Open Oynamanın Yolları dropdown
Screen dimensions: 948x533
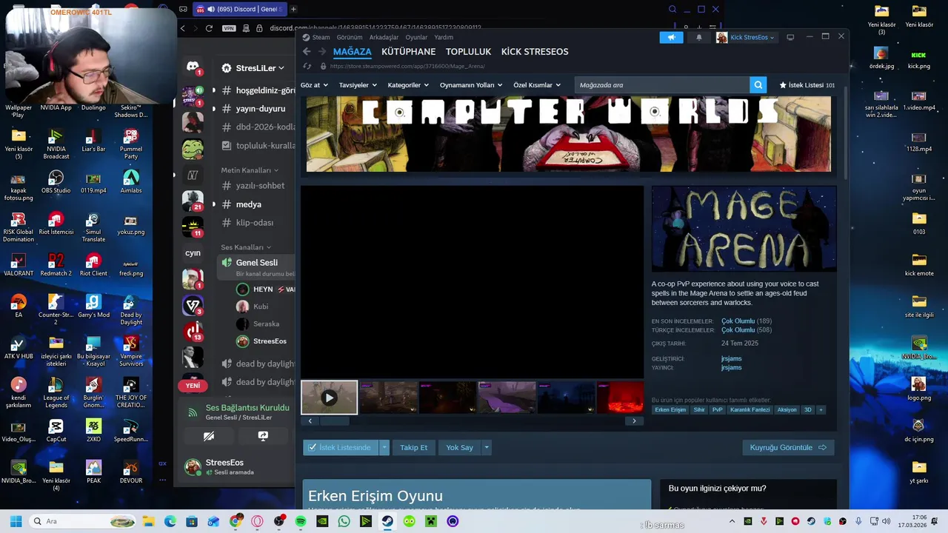coord(471,85)
